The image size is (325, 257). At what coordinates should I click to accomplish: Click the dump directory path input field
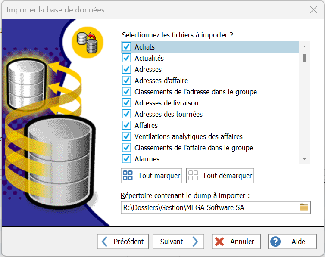(x=209, y=207)
